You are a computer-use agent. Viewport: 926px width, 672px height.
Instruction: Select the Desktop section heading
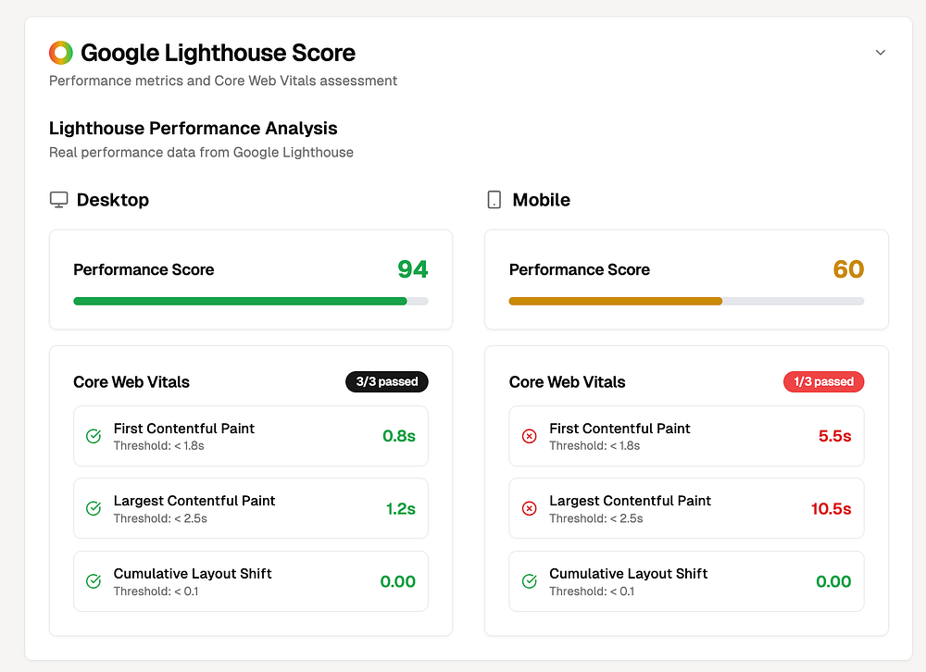coord(112,200)
